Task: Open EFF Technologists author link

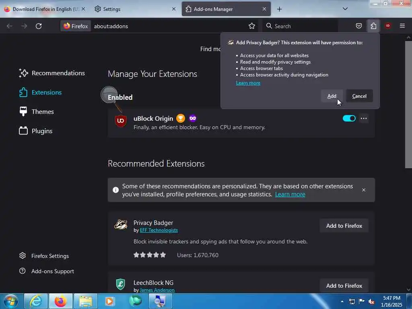Action: [x=159, y=230]
